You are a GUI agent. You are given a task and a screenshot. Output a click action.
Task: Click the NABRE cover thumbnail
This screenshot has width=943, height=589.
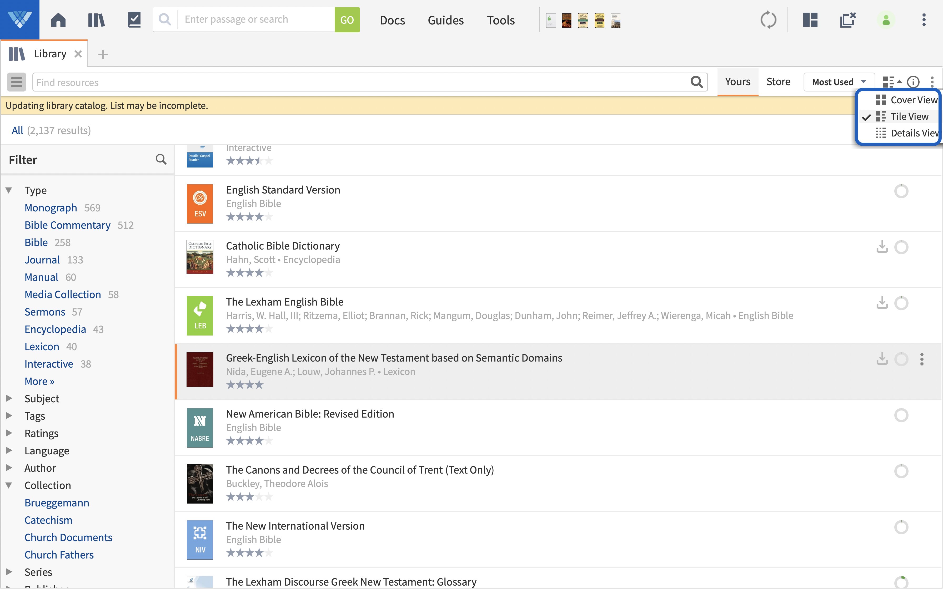[200, 428]
